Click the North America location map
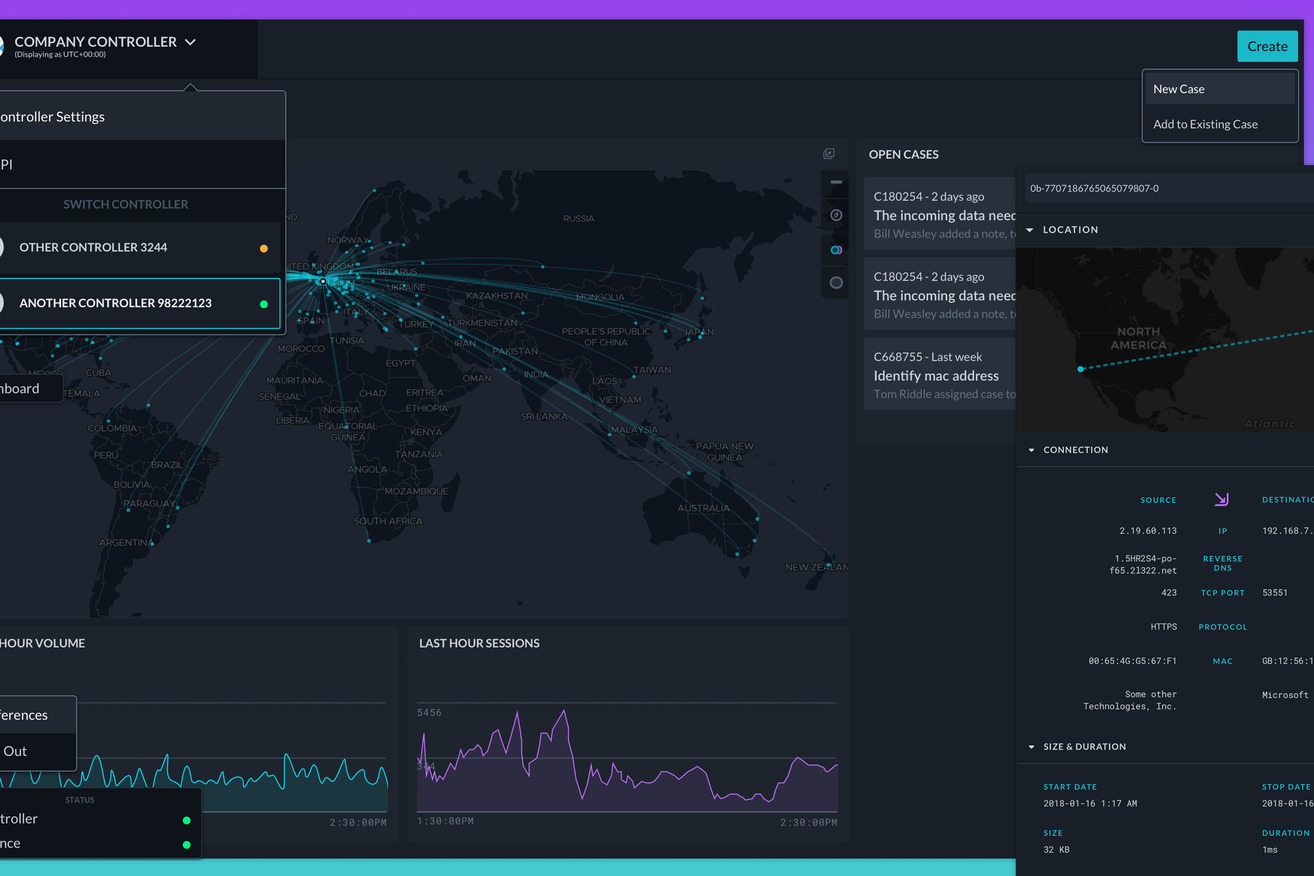1314x876 pixels. (x=1165, y=340)
